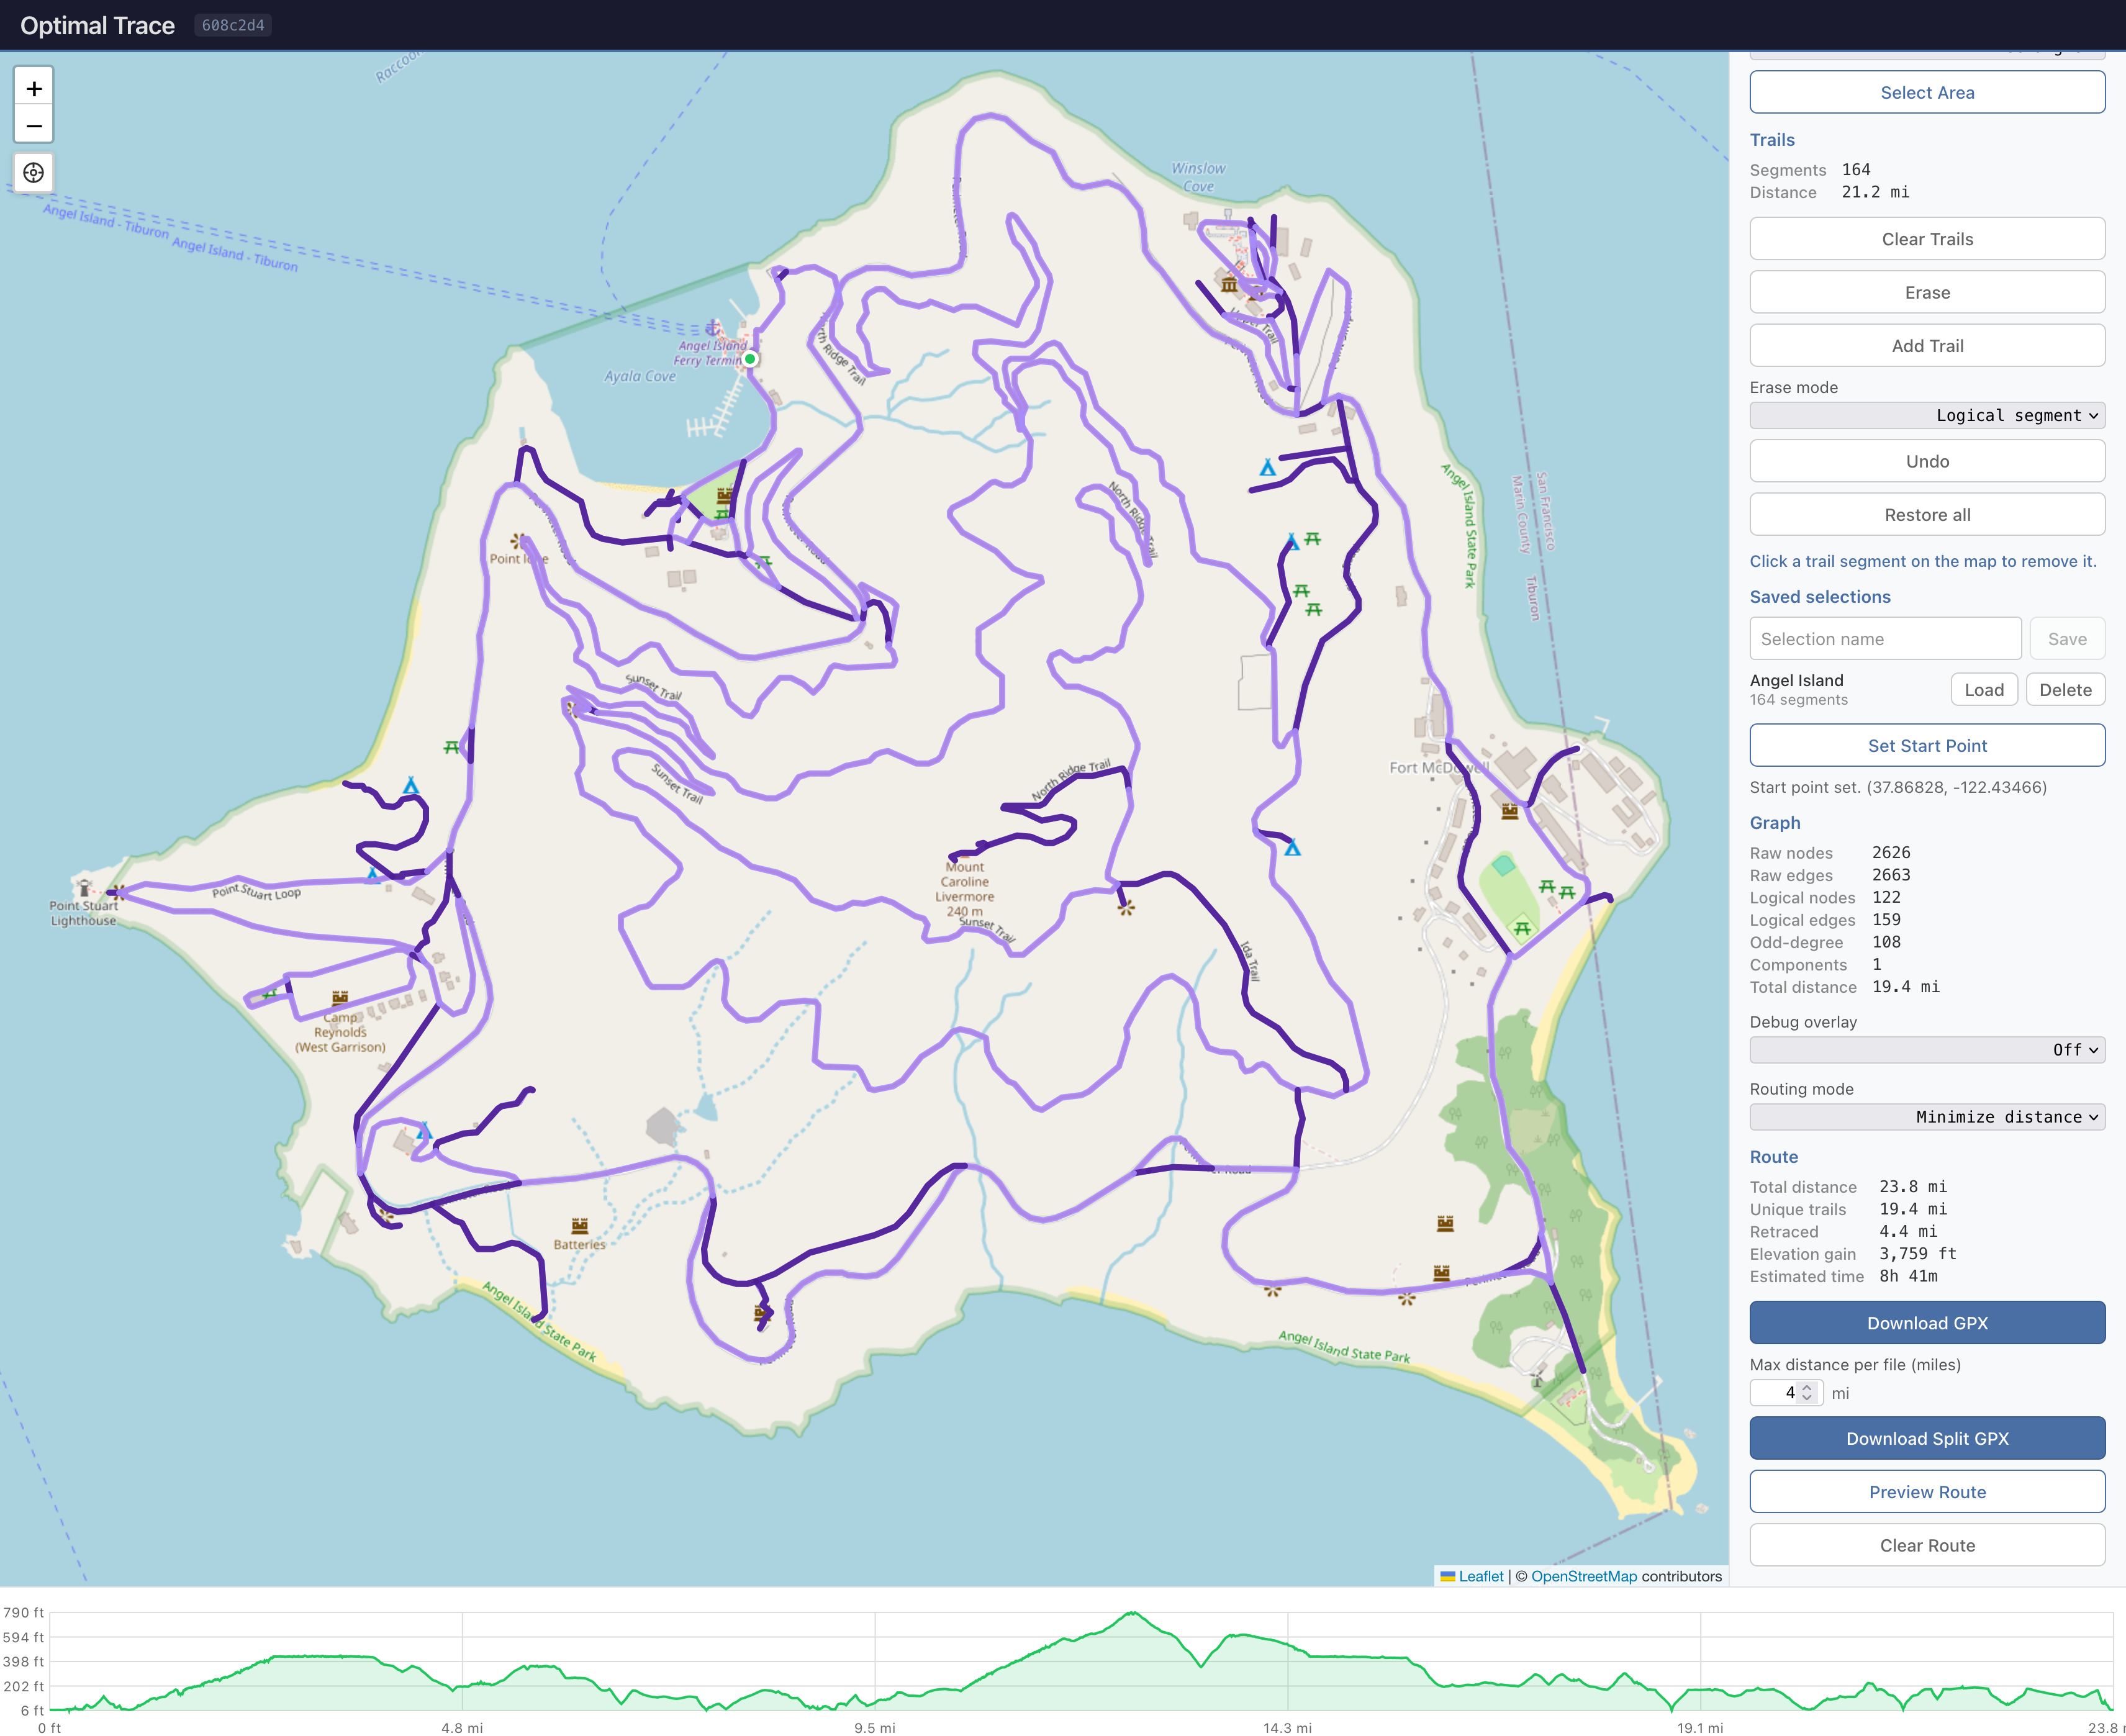The height and width of the screenshot is (1736, 2126).
Task: Center map on current location
Action: pos(34,173)
